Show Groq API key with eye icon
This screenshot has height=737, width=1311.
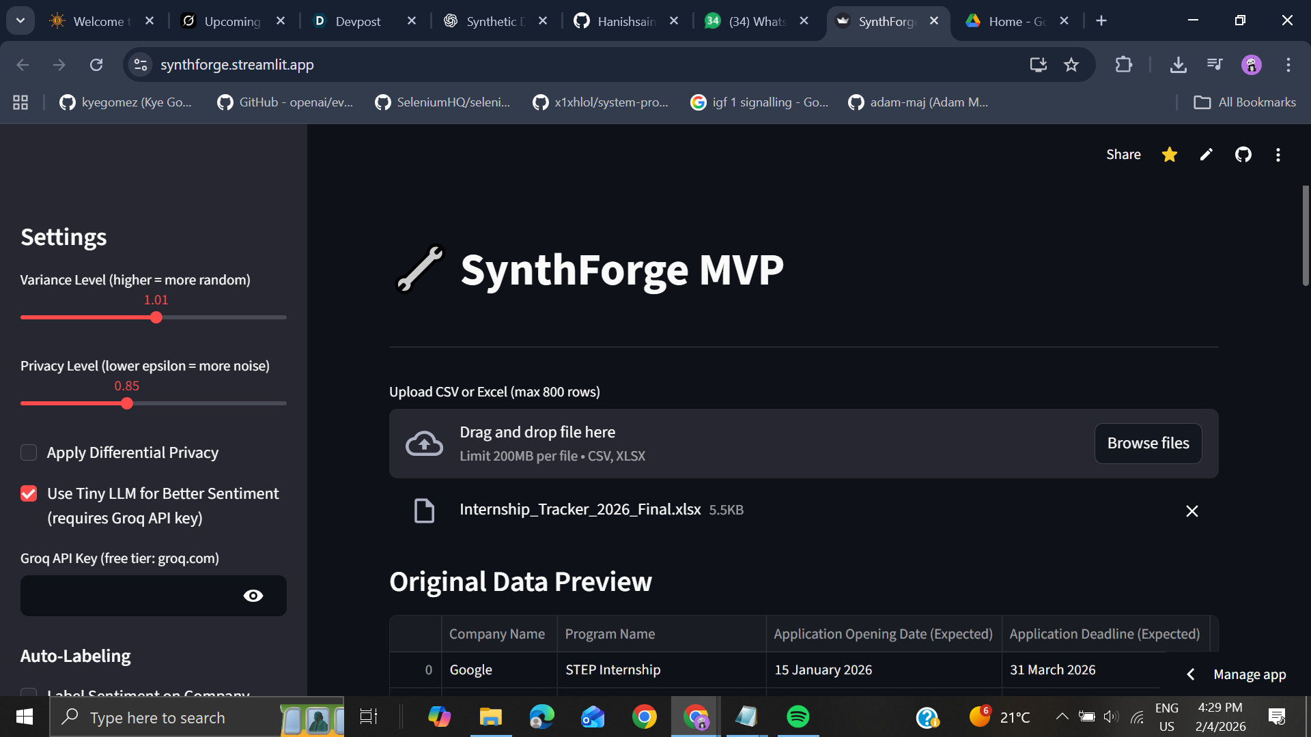[x=253, y=596]
